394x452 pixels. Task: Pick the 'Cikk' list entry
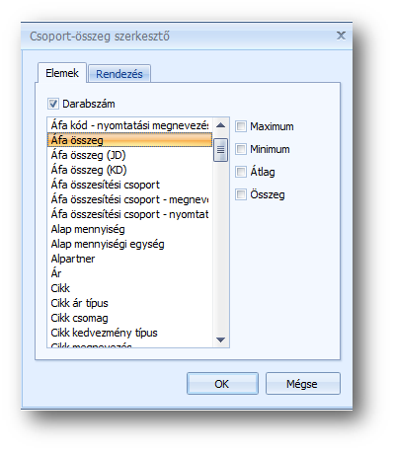click(129, 288)
